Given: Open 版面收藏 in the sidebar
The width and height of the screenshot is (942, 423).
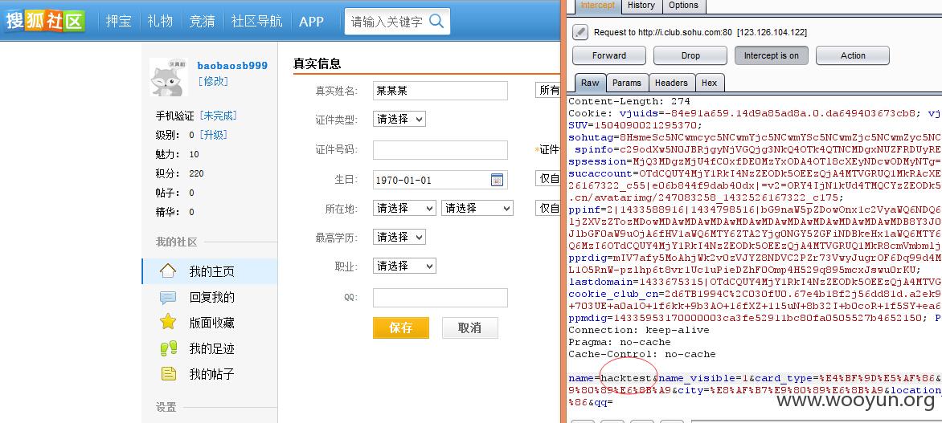Looking at the screenshot, I should click(x=211, y=323).
